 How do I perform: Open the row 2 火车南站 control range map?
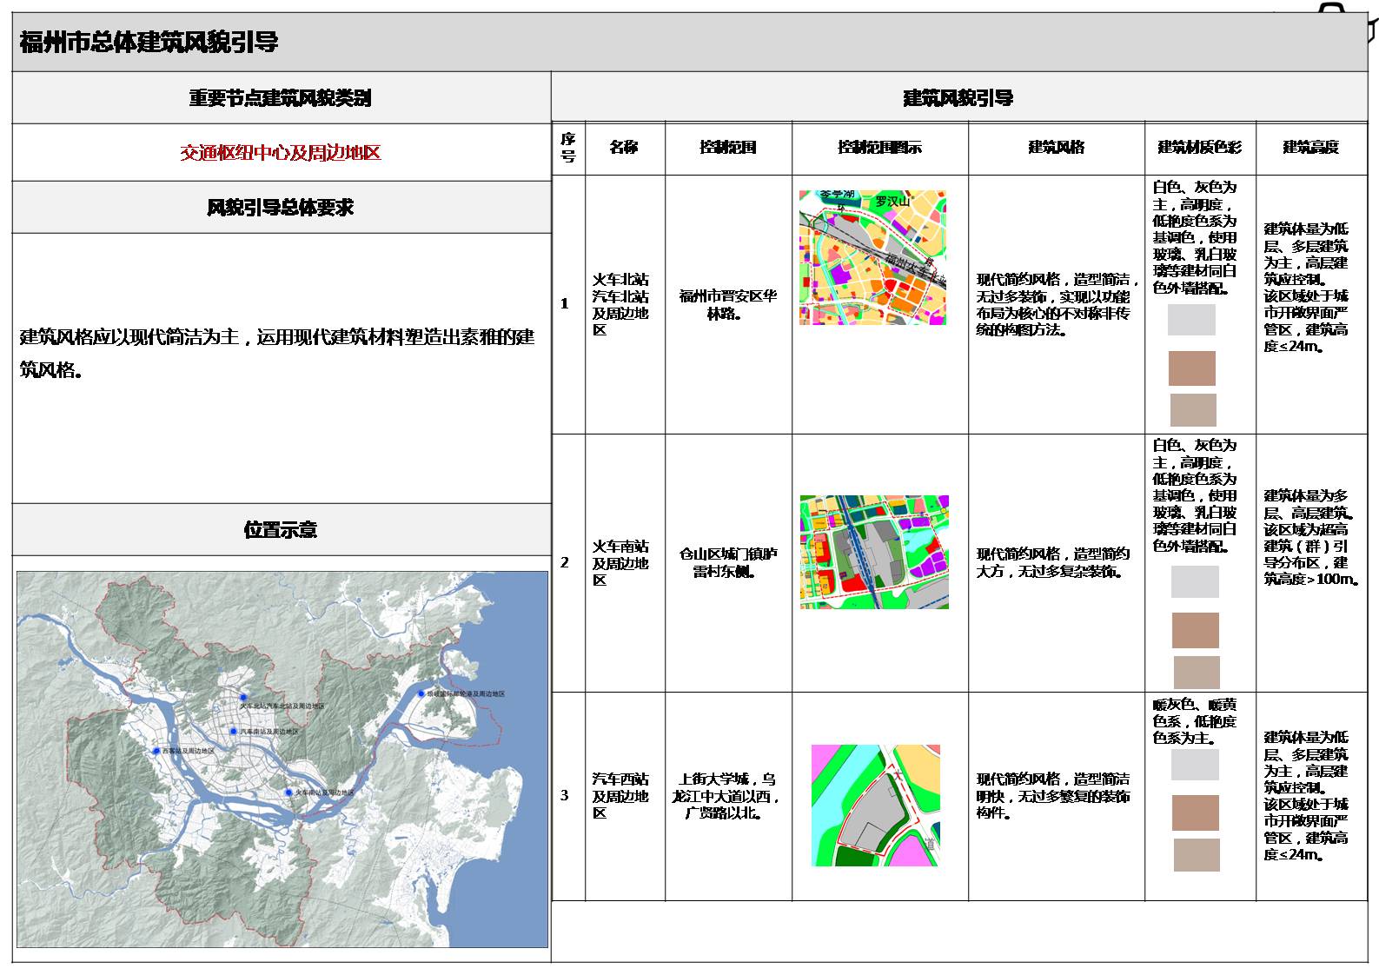[x=874, y=552]
